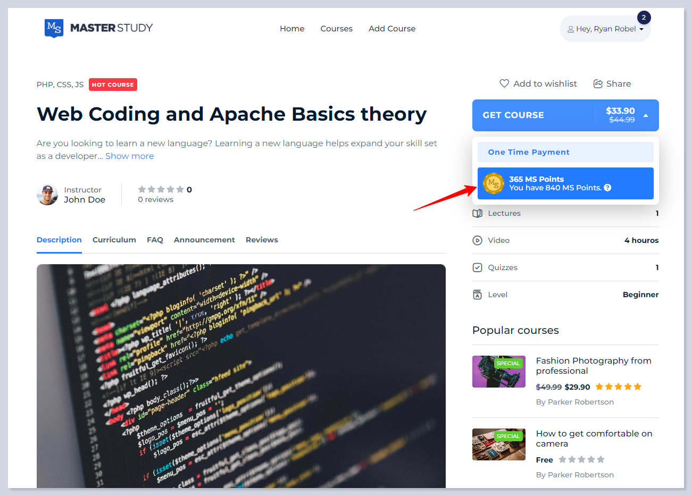Click the Share arrow icon
The width and height of the screenshot is (692, 496).
pos(598,84)
